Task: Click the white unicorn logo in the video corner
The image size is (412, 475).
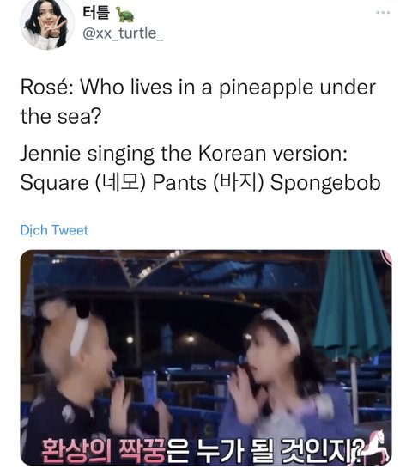Action: (x=375, y=447)
